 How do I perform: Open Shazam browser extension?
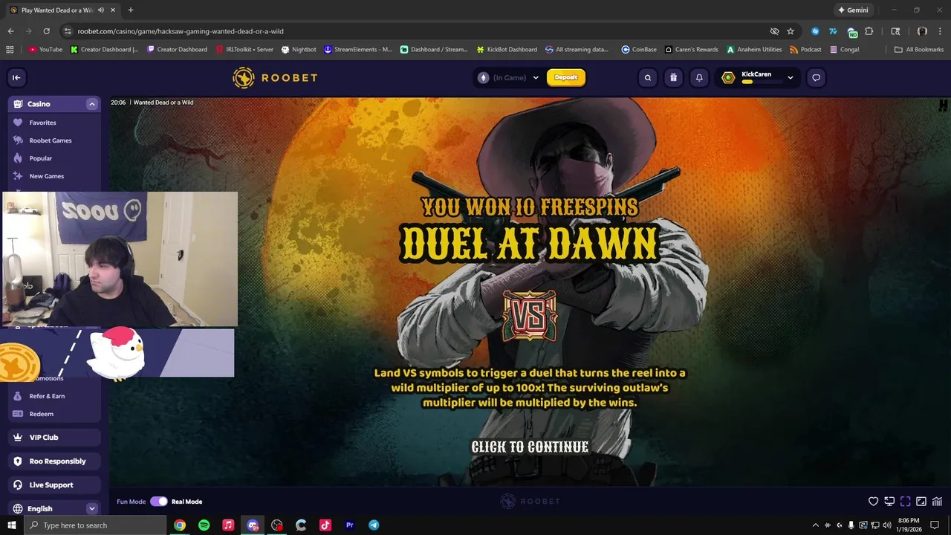coord(816,31)
